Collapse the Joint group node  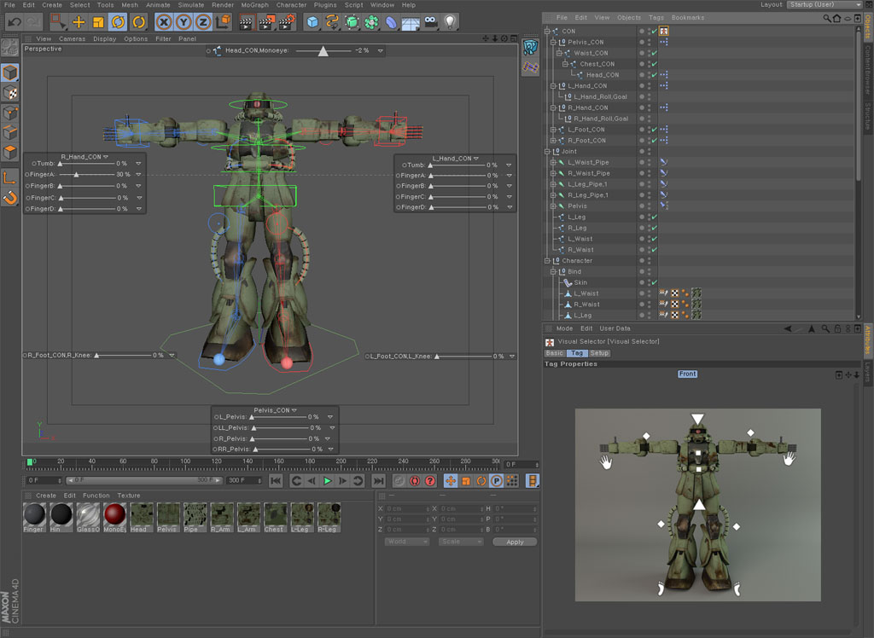pyautogui.click(x=547, y=152)
